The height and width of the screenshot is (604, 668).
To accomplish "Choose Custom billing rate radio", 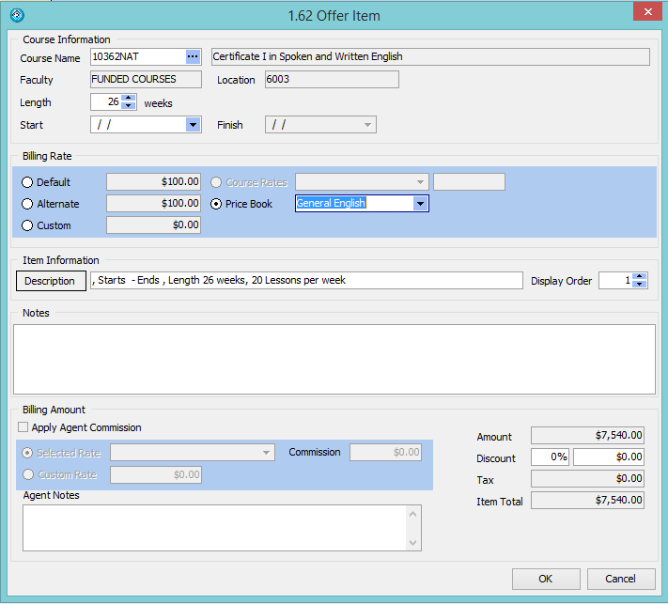I will point(27,225).
